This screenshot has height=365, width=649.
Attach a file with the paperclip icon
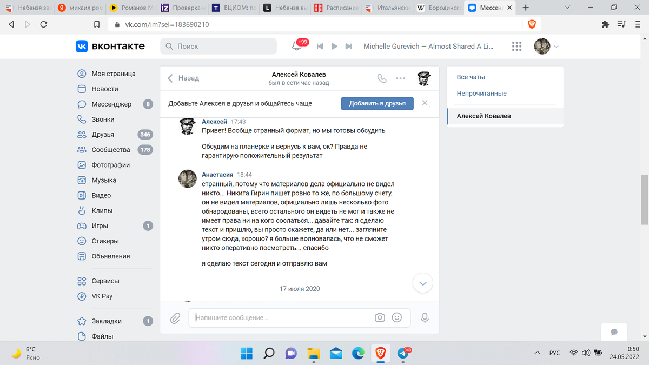click(175, 318)
